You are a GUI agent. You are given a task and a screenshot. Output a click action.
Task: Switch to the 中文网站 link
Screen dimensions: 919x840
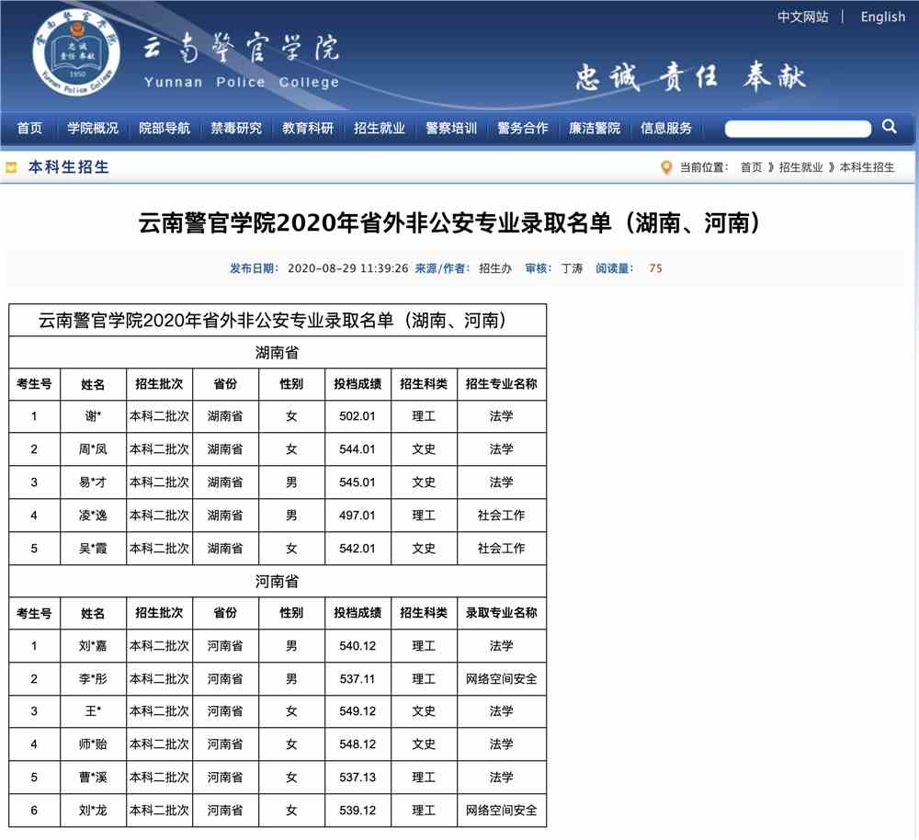pyautogui.click(x=803, y=17)
